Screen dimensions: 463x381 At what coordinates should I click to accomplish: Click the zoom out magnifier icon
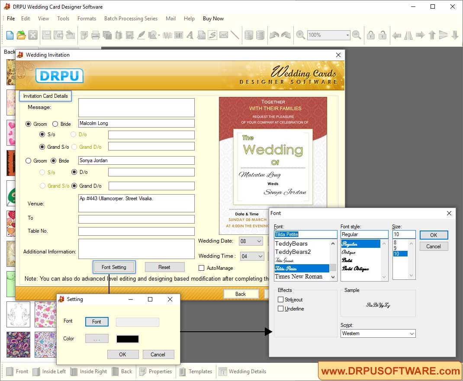coord(357,35)
